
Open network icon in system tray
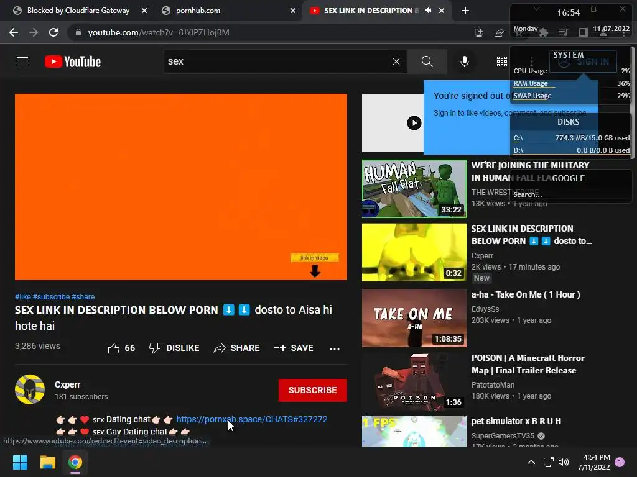click(549, 462)
